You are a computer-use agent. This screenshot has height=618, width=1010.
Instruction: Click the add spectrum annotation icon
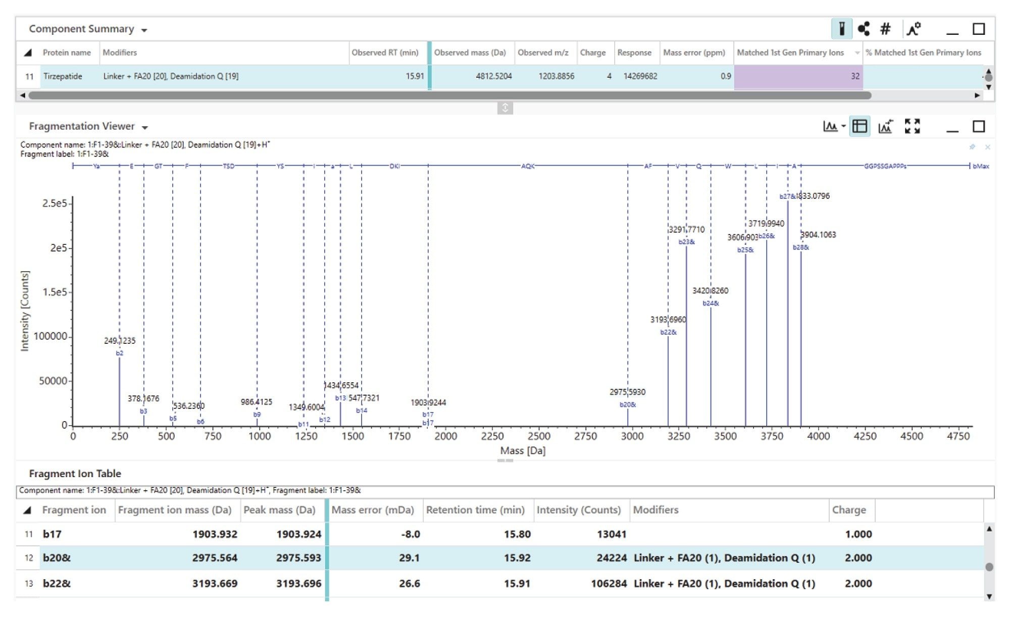click(x=885, y=126)
